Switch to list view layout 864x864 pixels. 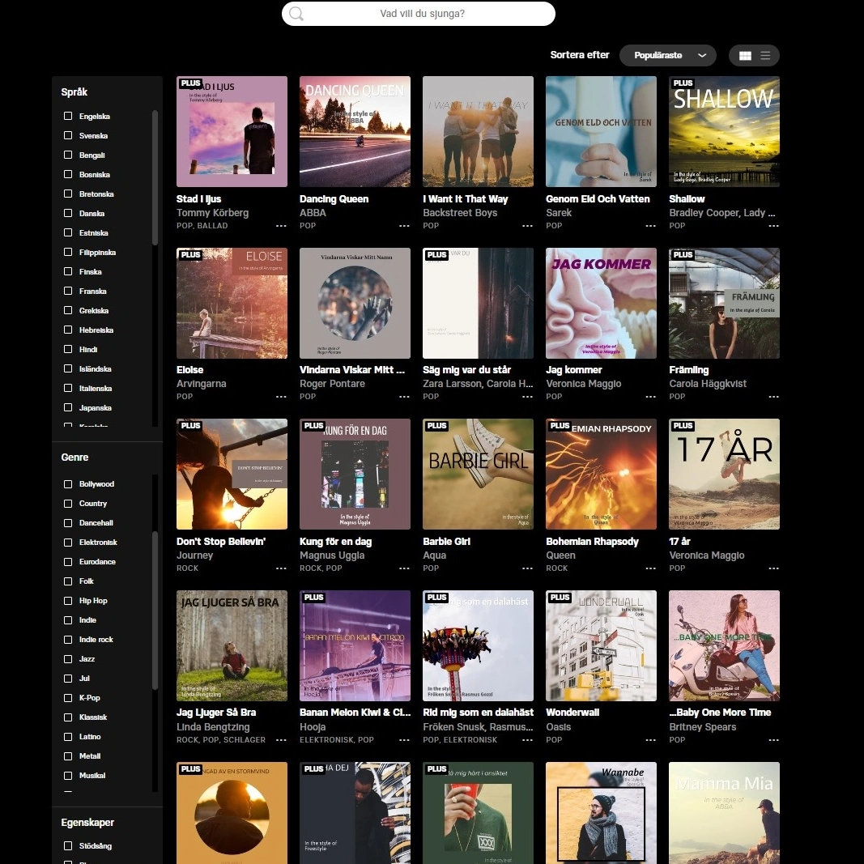(765, 56)
